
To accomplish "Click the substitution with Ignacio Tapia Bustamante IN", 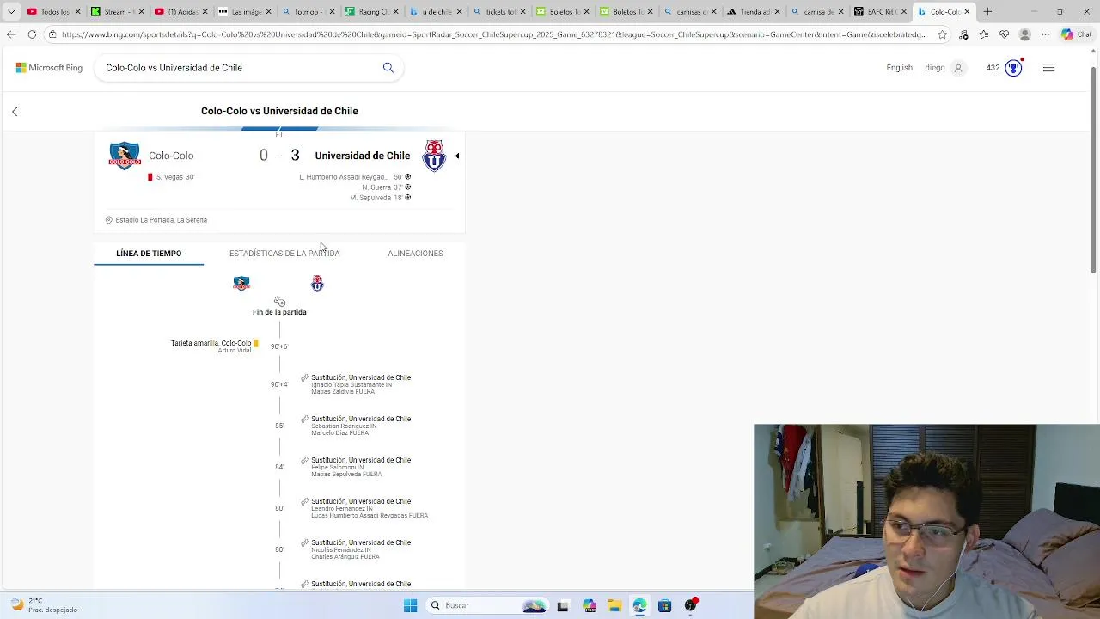I will click(x=356, y=384).
